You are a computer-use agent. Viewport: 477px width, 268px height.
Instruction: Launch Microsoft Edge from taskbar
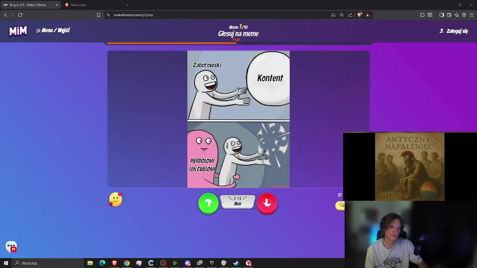point(102,263)
